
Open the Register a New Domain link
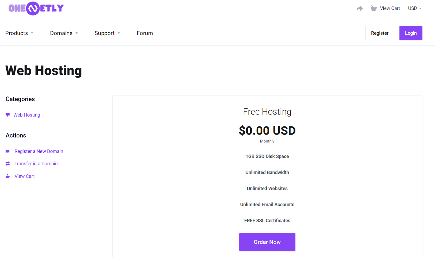[x=39, y=151]
